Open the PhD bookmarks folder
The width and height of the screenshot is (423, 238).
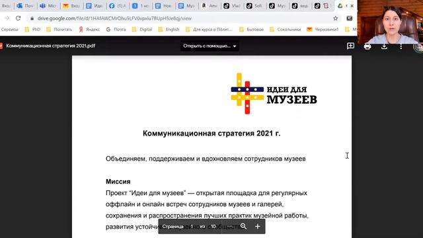(x=32, y=29)
